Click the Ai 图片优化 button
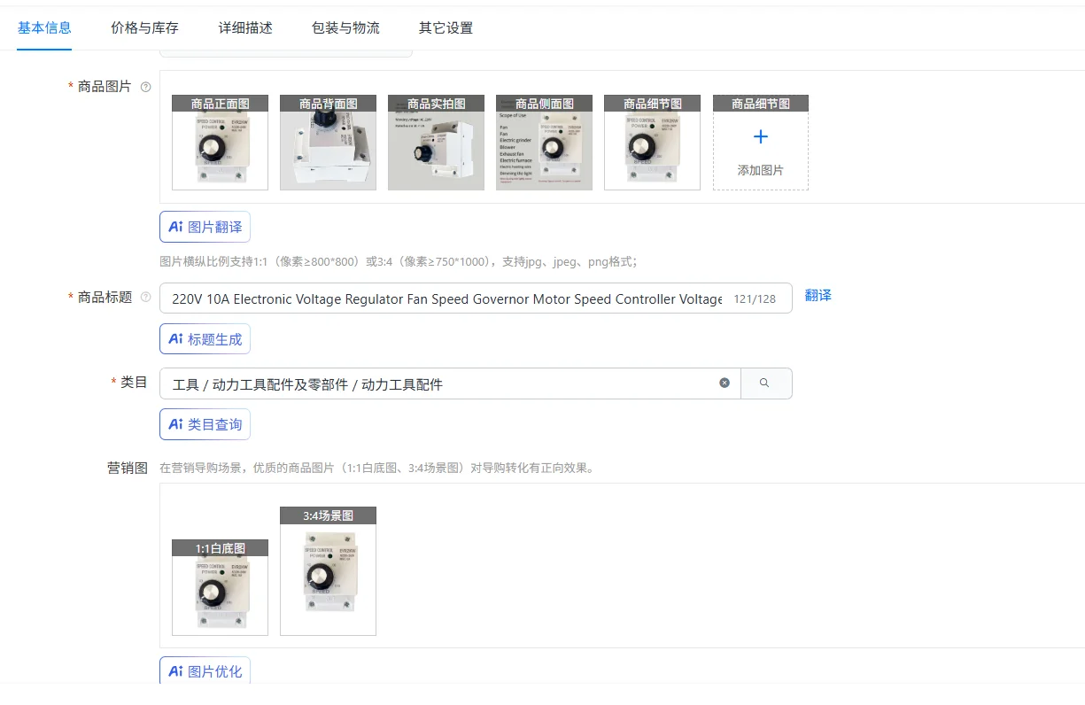Viewport: 1085px width, 705px height. pos(205,670)
